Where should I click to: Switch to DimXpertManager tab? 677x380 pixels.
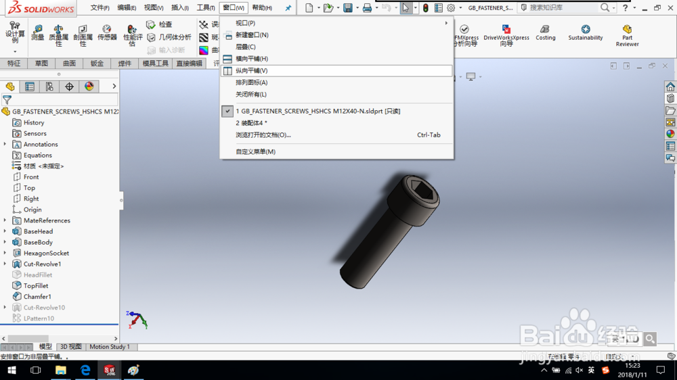click(69, 87)
